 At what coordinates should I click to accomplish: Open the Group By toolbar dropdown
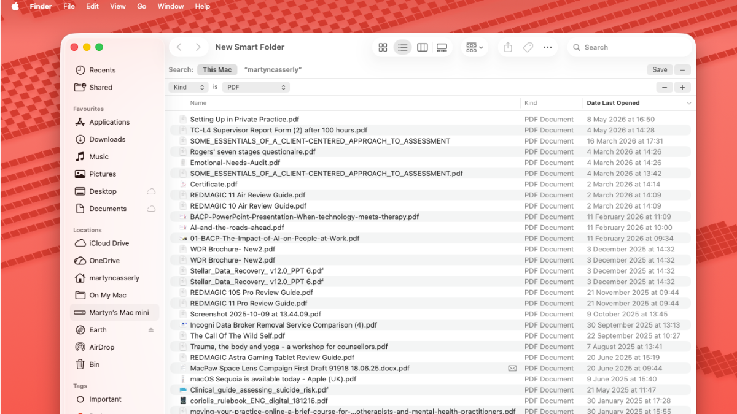click(x=474, y=47)
